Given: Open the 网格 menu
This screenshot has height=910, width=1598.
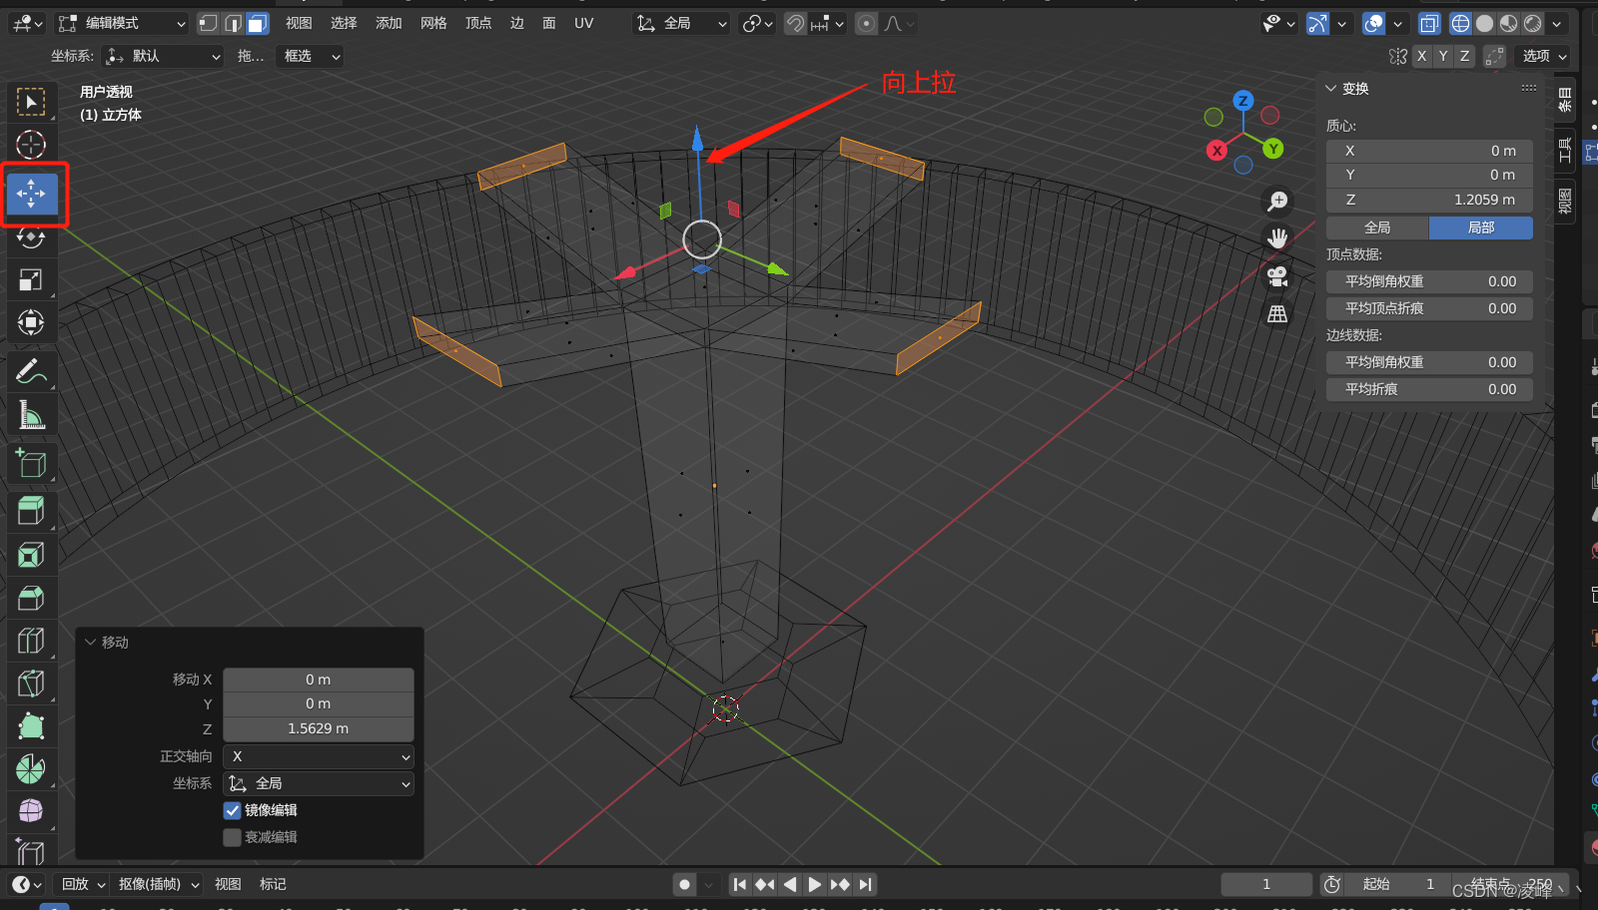Looking at the screenshot, I should pyautogui.click(x=433, y=23).
